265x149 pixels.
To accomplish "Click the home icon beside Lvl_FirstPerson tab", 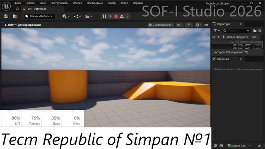I will coord(17,9).
